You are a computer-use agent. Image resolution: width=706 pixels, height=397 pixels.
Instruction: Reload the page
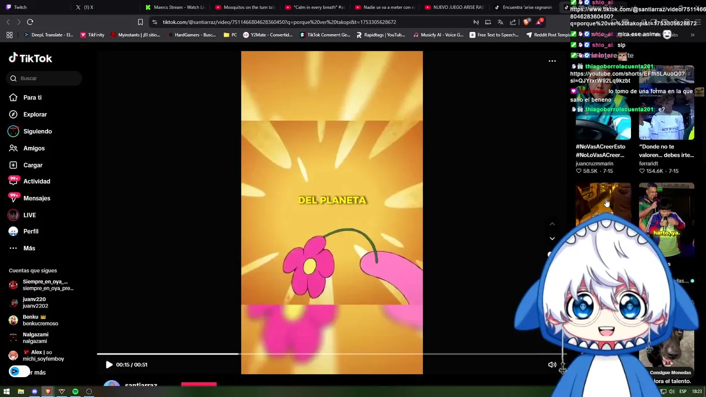30,22
